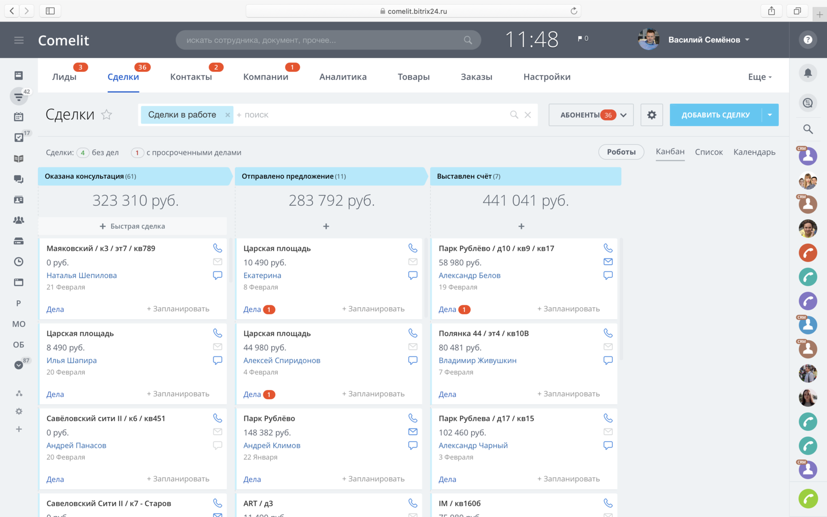Open the Аналитика tab

(343, 77)
